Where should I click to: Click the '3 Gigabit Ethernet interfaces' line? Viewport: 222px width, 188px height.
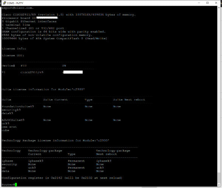click(29, 22)
